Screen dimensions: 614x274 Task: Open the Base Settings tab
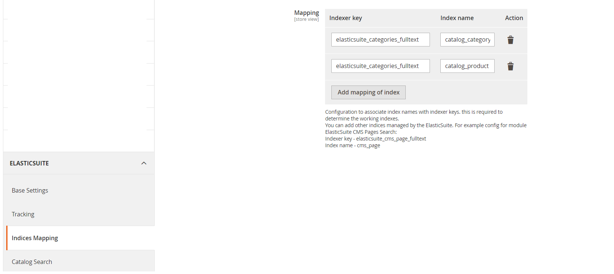(30, 190)
